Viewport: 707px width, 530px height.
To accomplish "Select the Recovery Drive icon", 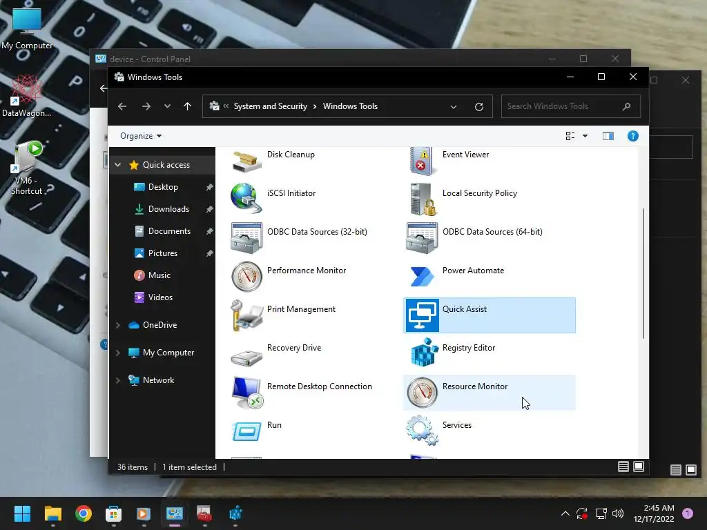I will [246, 357].
